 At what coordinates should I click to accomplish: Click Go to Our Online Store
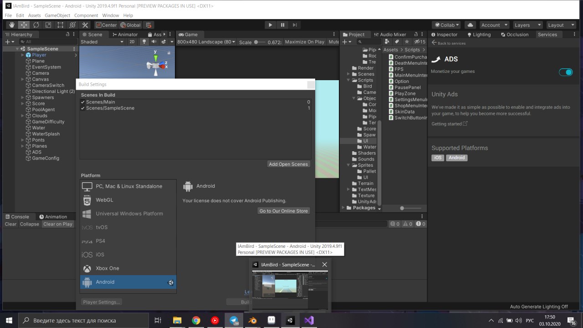pyautogui.click(x=284, y=211)
